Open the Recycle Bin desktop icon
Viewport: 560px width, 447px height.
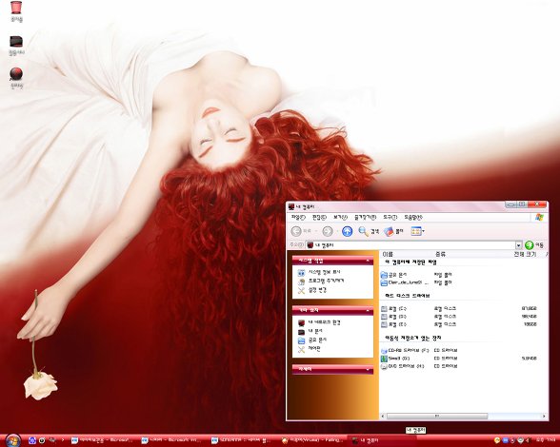[x=16, y=10]
